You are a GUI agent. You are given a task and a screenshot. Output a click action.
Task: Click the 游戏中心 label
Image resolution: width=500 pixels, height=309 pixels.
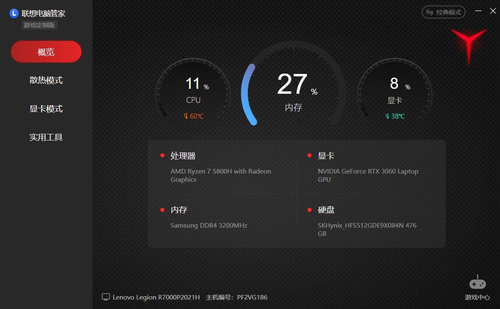pos(478,297)
